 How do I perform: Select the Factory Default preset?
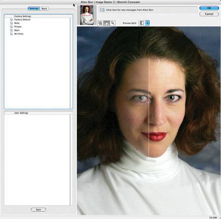click(22, 20)
